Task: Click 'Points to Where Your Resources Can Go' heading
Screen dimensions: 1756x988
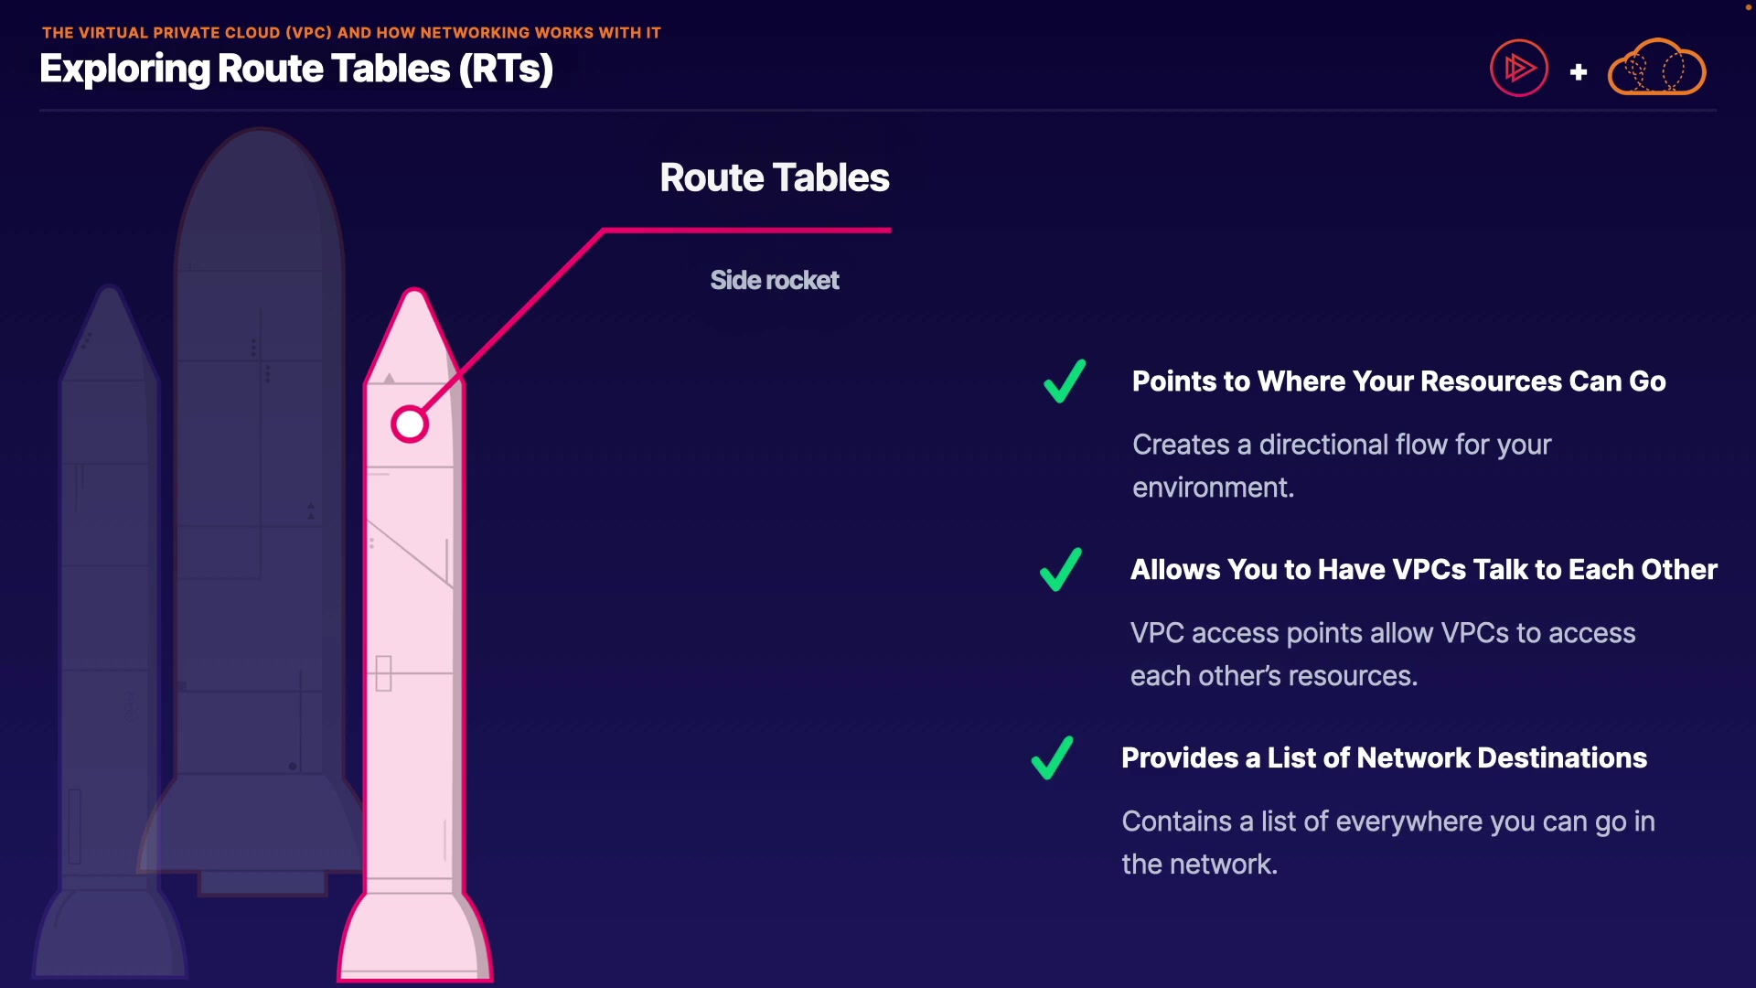Action: click(x=1398, y=381)
